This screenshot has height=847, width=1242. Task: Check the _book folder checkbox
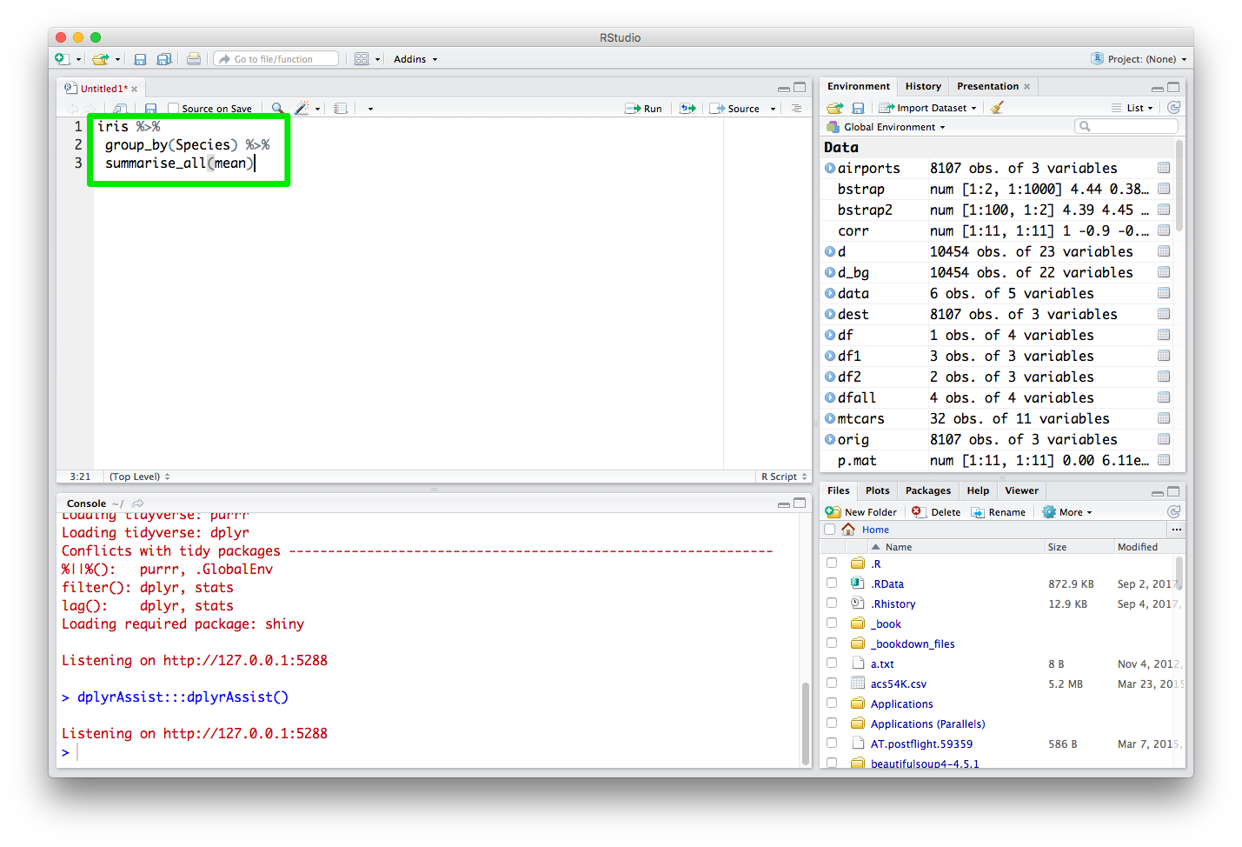pyautogui.click(x=832, y=623)
